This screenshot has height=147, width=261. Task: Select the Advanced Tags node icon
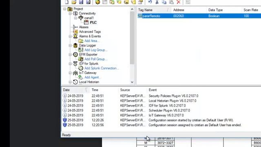tap(75, 31)
